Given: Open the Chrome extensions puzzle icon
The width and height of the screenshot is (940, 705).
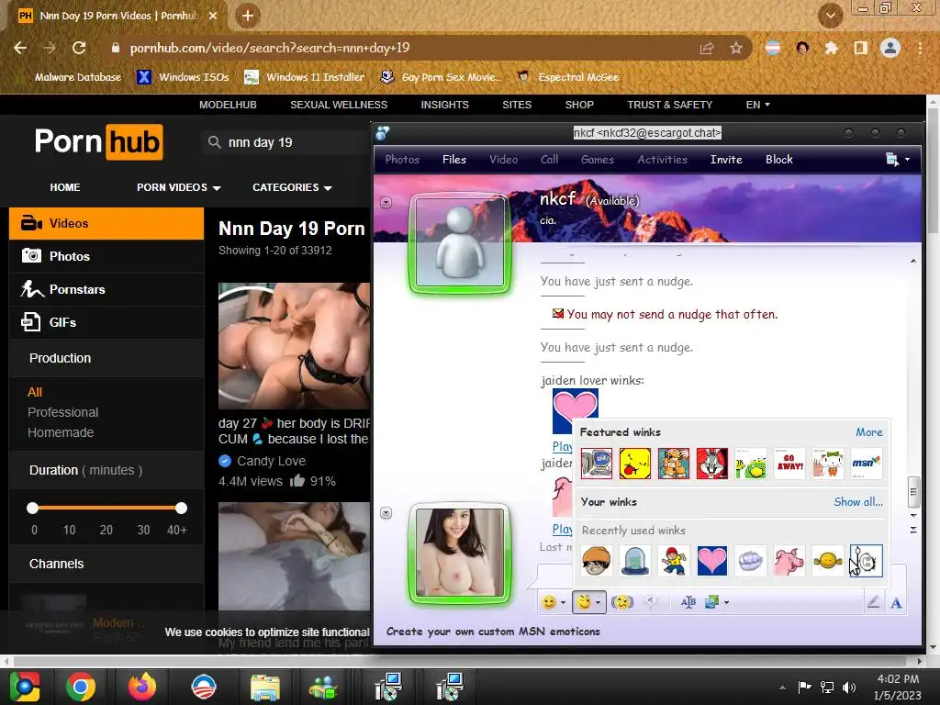Looking at the screenshot, I should [831, 48].
